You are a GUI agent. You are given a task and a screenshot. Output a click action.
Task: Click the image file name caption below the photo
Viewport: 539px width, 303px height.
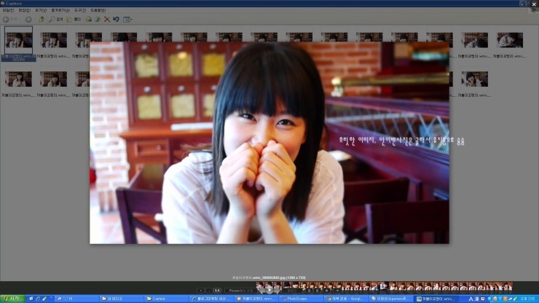[269, 278]
